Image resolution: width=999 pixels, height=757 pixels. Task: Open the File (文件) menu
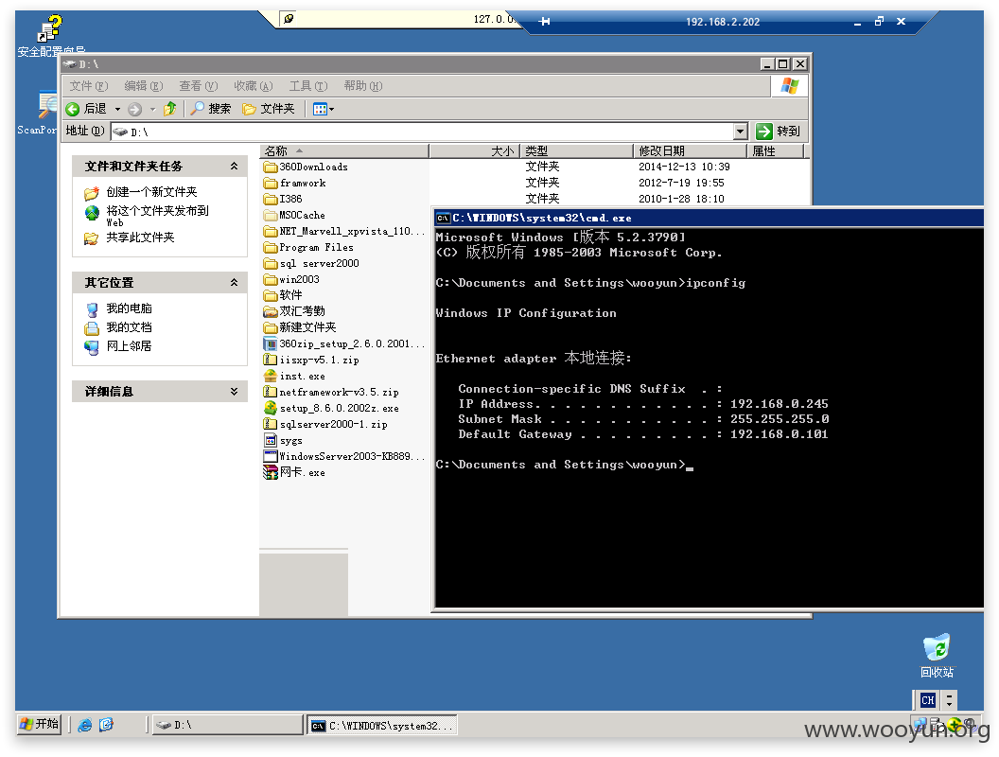point(89,86)
